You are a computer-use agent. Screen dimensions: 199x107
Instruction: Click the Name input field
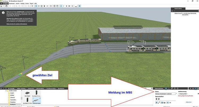coord(166,94)
